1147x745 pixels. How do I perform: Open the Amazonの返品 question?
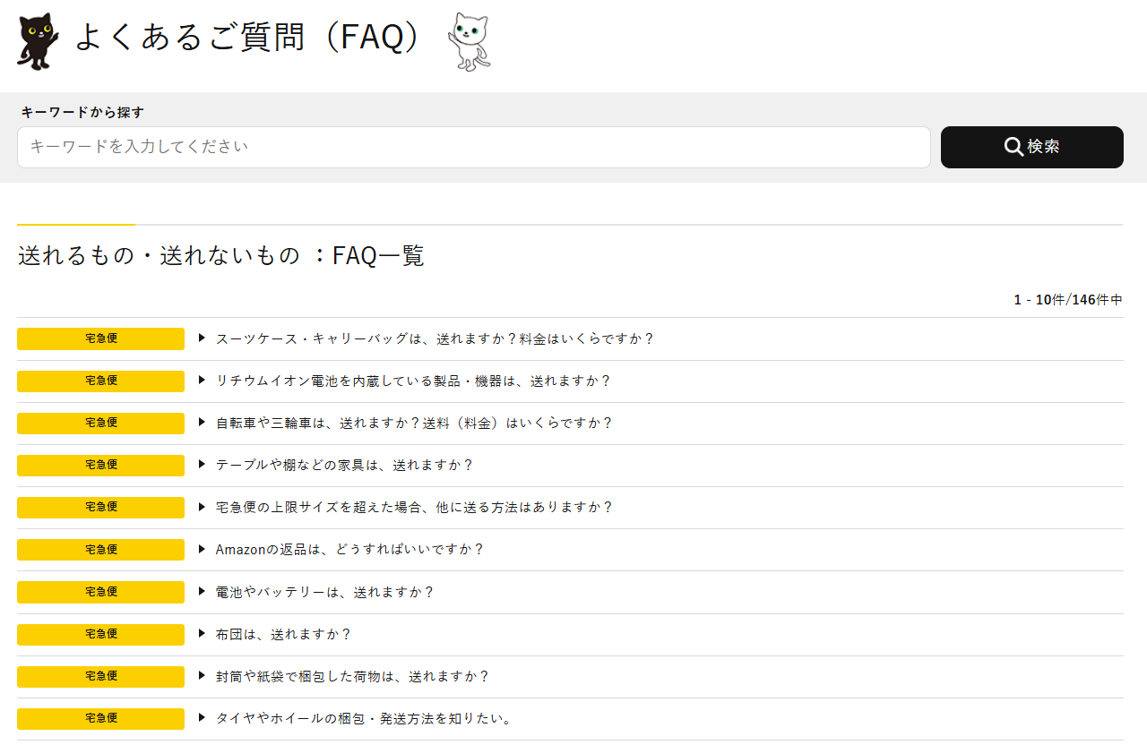coord(349,549)
